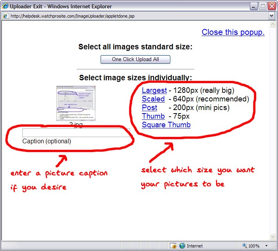This screenshot has width=278, height=251.
Task: Follow the 'Close this popup.' link
Action: click(x=233, y=32)
